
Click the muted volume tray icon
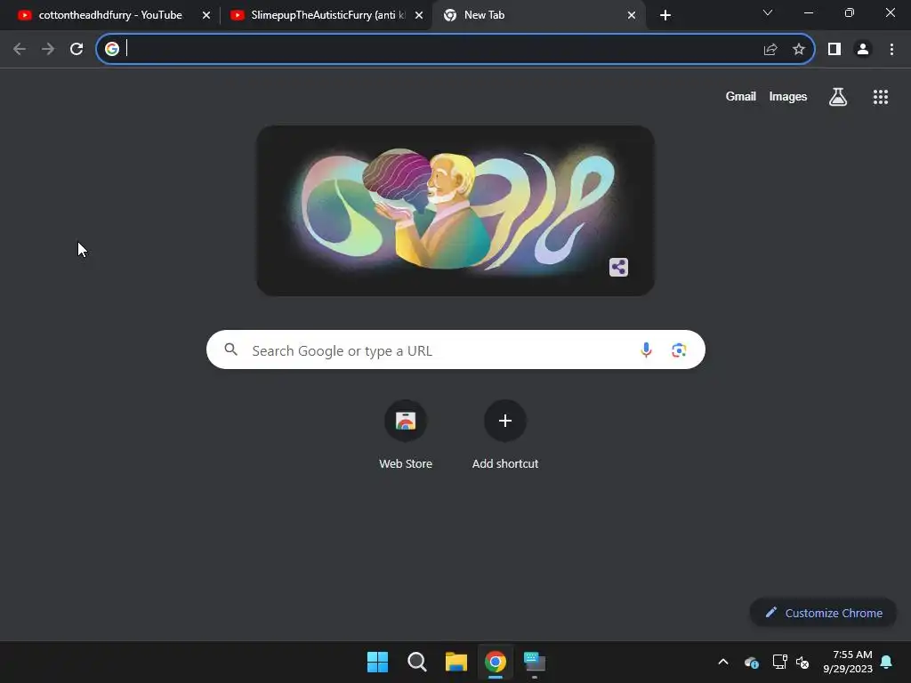click(802, 662)
